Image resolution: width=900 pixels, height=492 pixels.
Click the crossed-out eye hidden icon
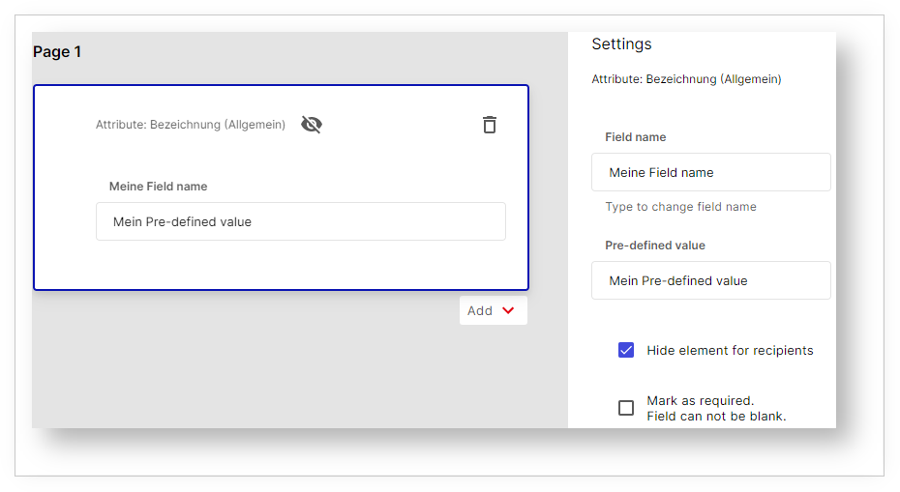(311, 125)
